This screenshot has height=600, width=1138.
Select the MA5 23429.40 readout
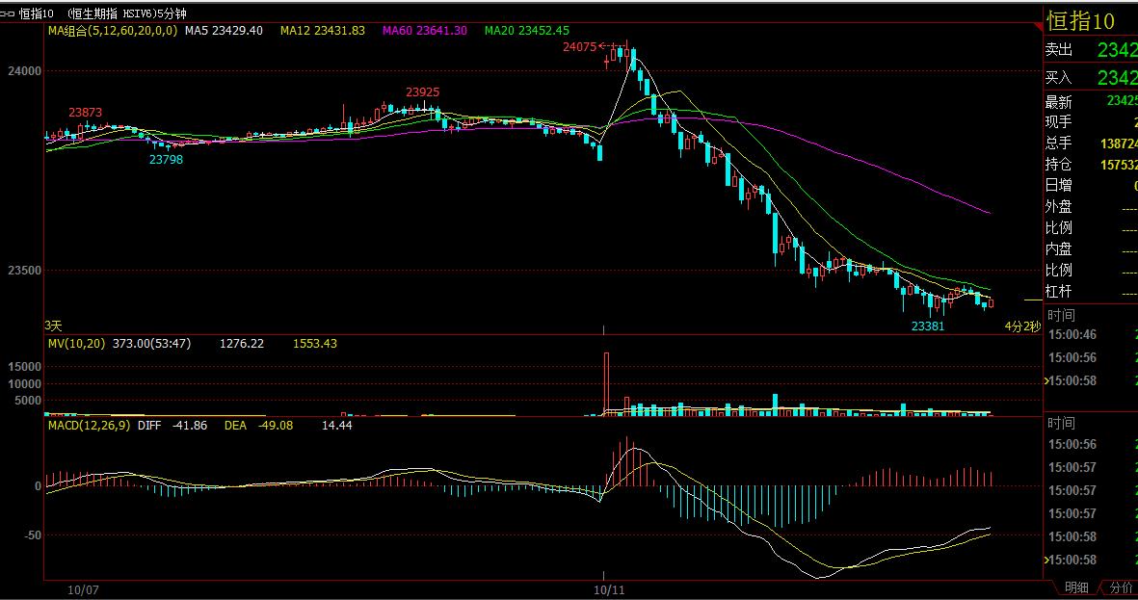224,31
